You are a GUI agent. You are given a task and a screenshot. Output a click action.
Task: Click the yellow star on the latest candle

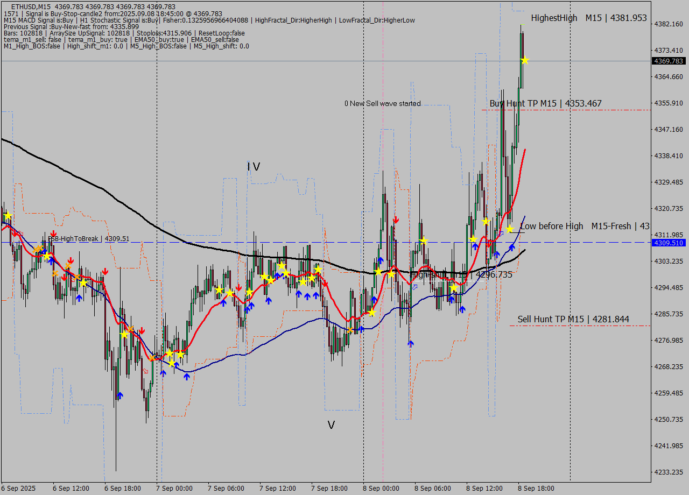click(x=524, y=60)
